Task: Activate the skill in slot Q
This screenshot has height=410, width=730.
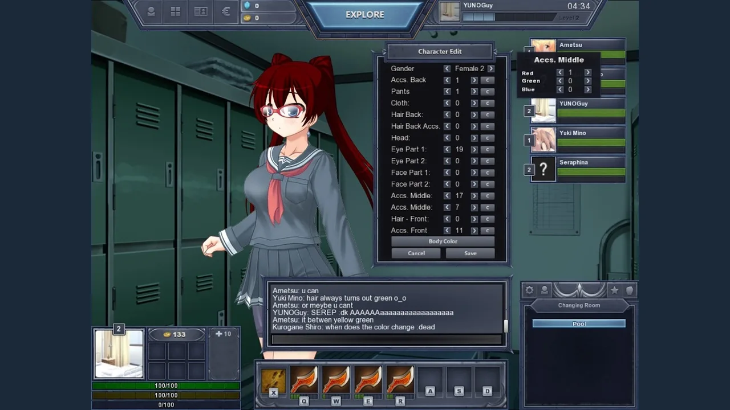Action: 303,380
